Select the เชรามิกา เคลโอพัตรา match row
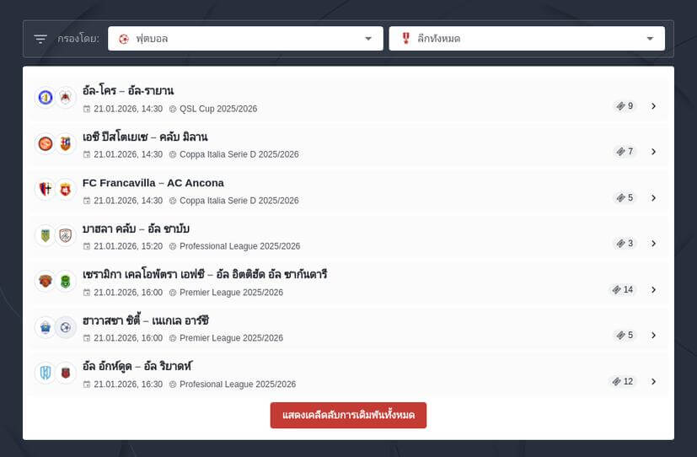The width and height of the screenshot is (697, 457). coord(337,282)
